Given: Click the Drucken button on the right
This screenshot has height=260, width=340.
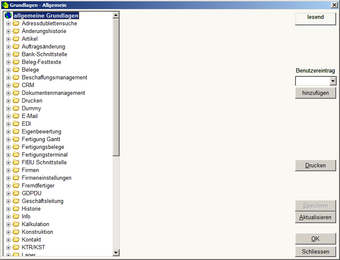Looking at the screenshot, I should coord(316,166).
